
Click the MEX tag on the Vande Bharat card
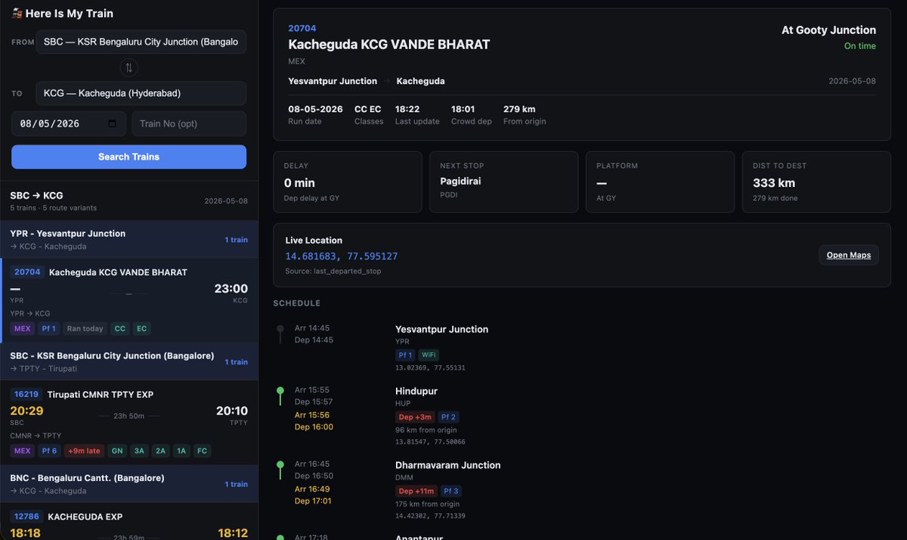click(x=23, y=328)
